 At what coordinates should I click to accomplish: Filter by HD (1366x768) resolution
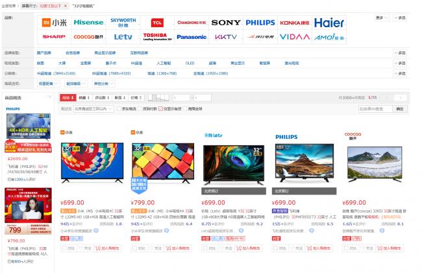[162, 73]
